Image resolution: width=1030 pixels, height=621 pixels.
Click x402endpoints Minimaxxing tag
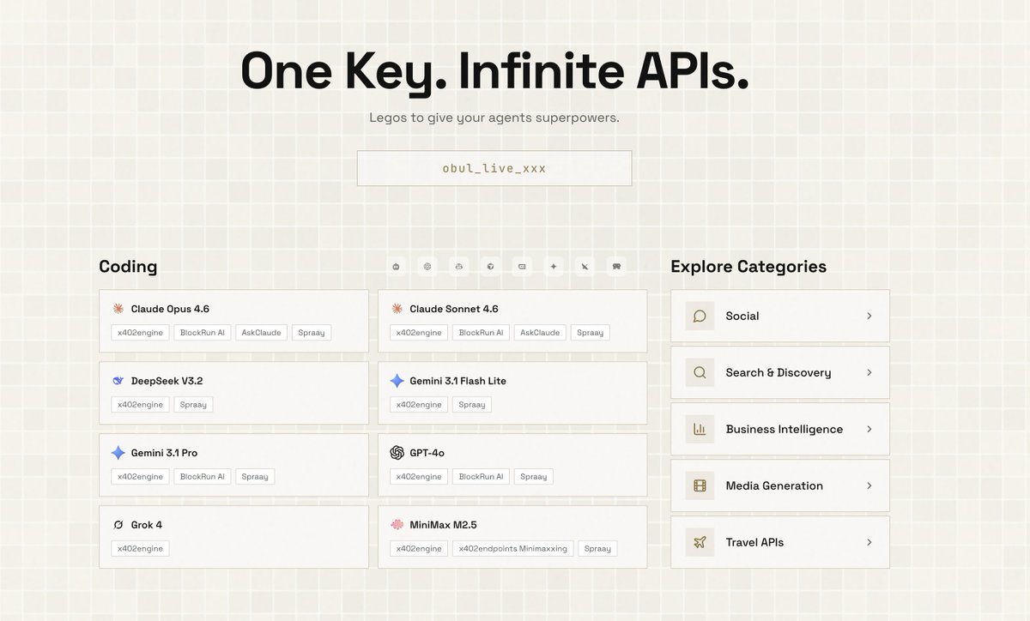pos(512,549)
